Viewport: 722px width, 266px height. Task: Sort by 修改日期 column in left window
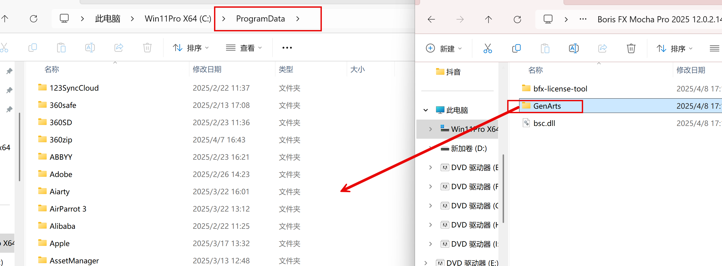pos(207,69)
